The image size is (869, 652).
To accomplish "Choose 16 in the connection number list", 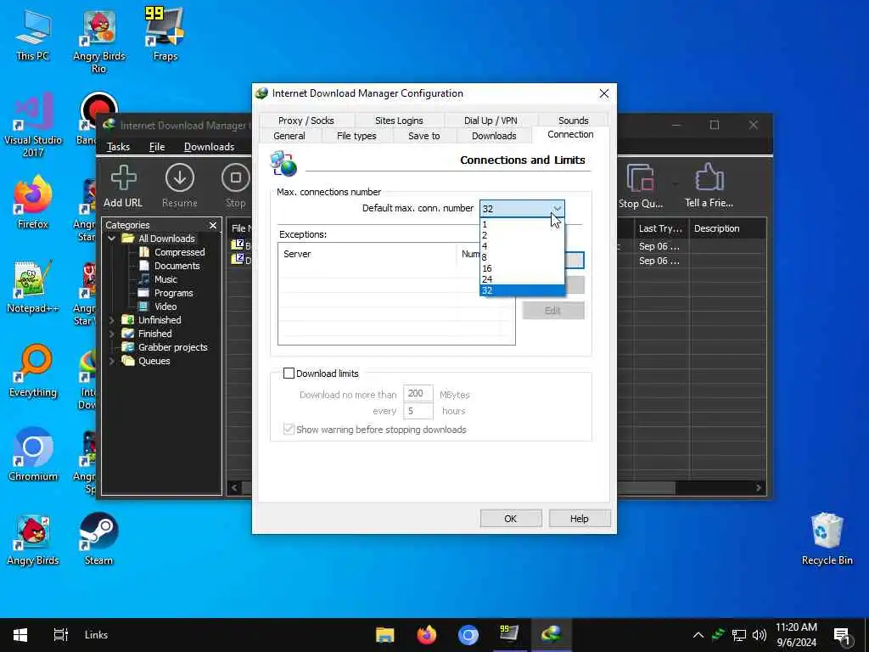I will 522,268.
